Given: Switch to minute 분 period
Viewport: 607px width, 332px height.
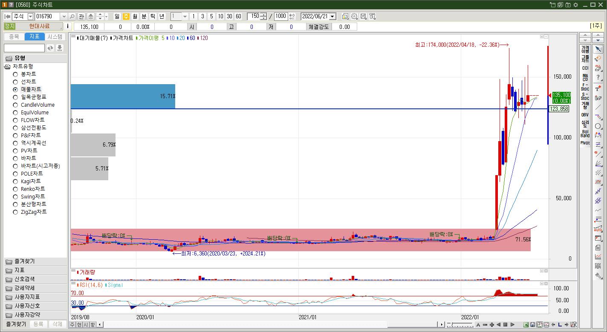Looking at the screenshot, I should tap(144, 16).
